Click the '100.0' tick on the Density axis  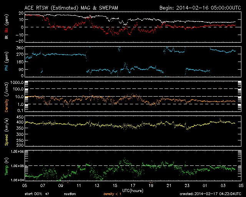[18, 89]
